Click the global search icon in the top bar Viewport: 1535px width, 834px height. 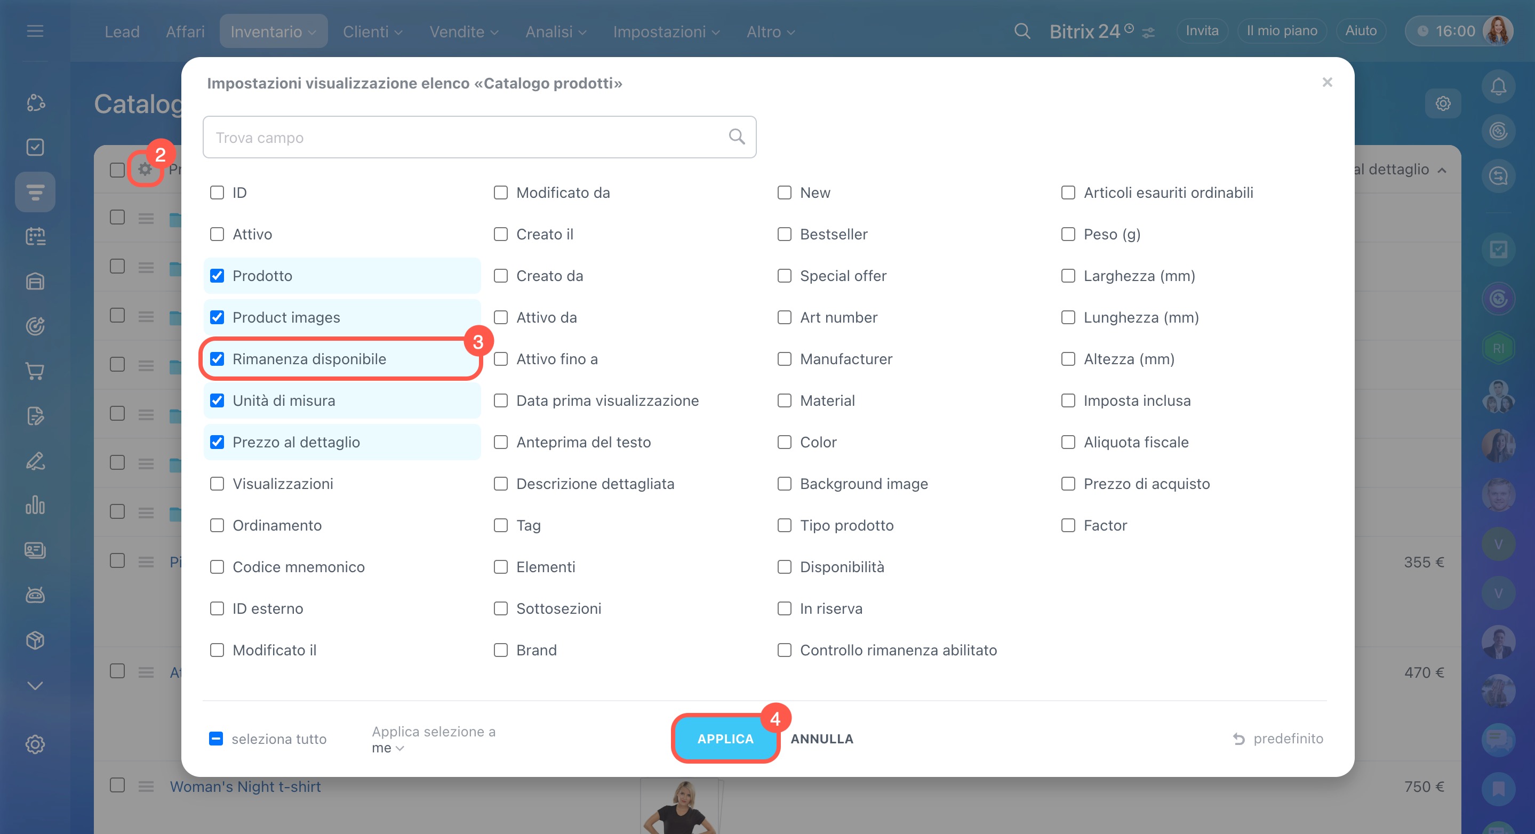[x=1022, y=31]
